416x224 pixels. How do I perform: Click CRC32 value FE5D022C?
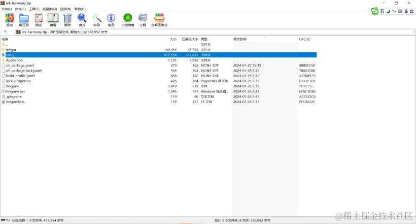[x=307, y=102]
